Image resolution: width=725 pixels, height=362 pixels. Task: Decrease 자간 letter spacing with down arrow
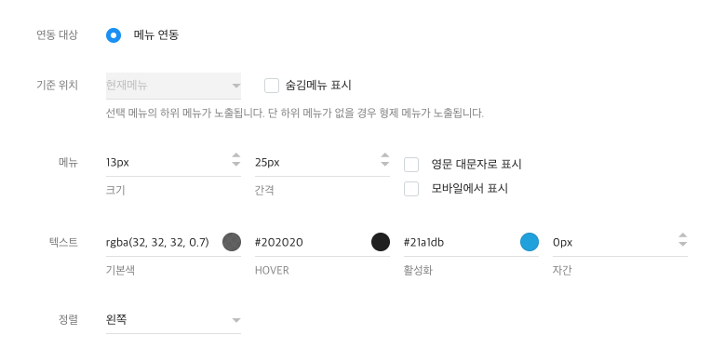pos(683,244)
